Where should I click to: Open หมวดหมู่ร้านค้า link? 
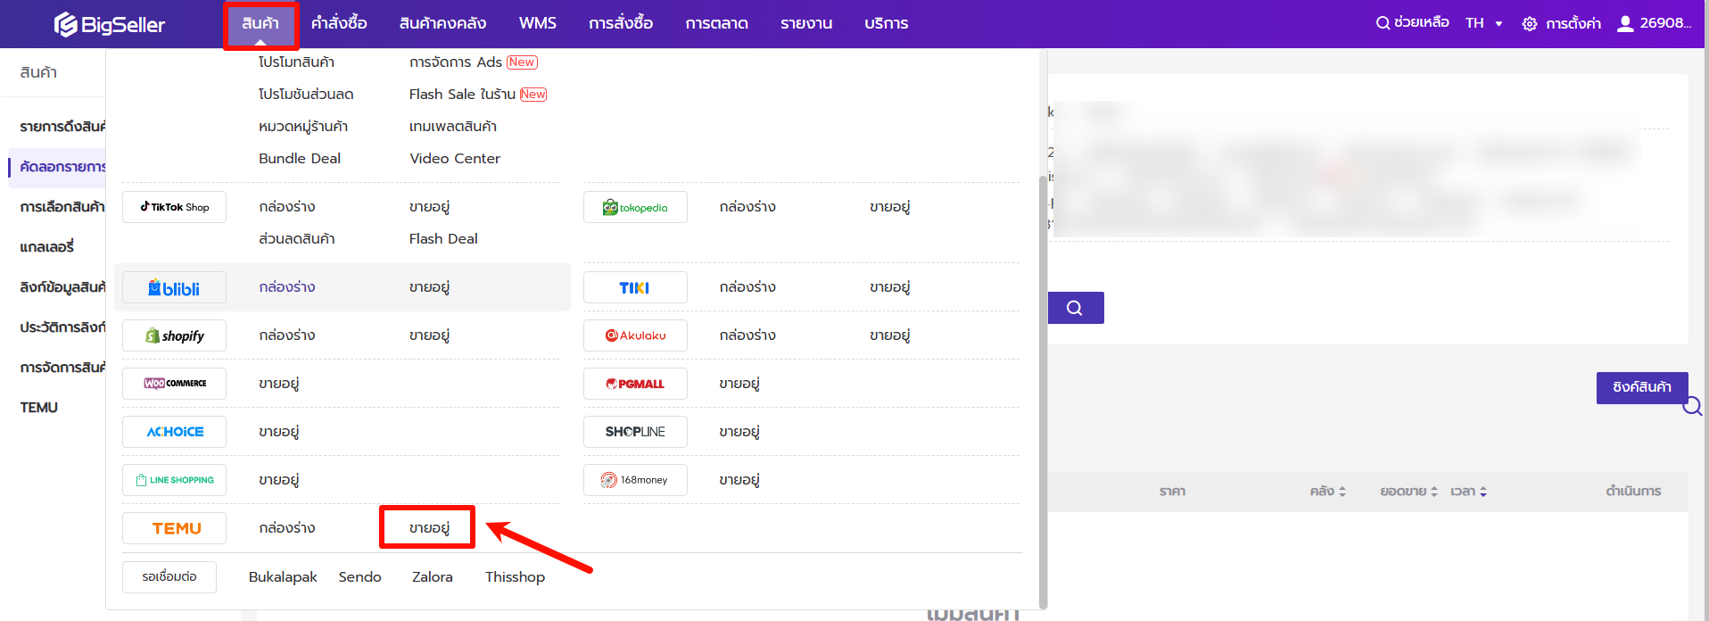[303, 127]
